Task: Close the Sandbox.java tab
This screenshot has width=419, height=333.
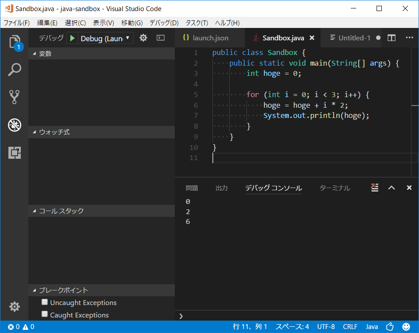Action: tap(312, 38)
